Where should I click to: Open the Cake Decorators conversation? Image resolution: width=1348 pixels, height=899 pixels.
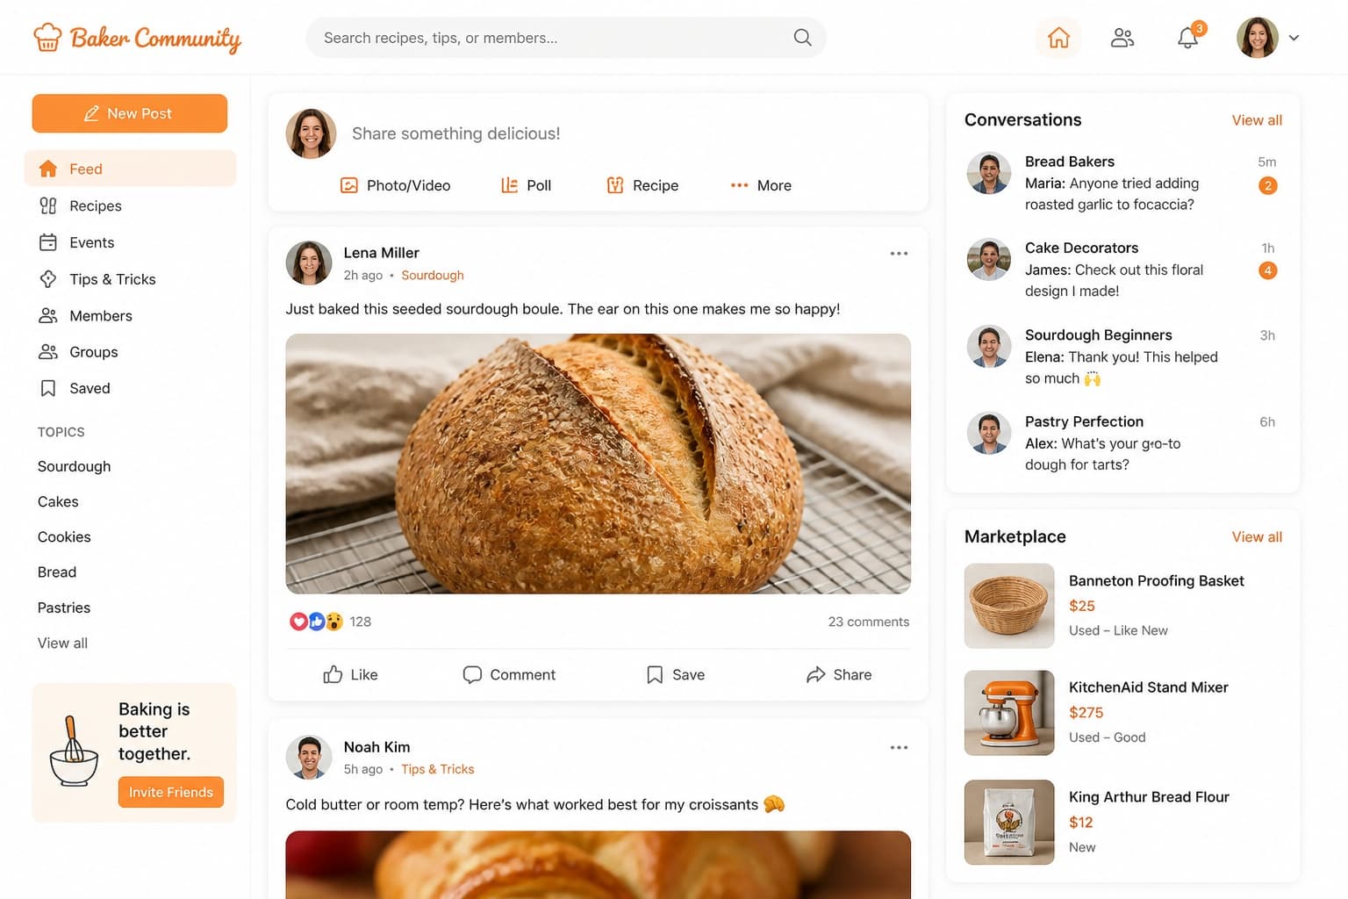(1122, 270)
